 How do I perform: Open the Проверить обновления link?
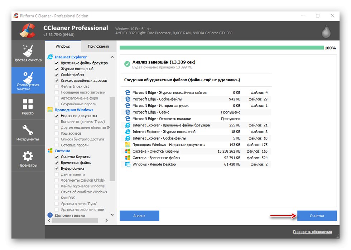pyautogui.click(x=312, y=232)
